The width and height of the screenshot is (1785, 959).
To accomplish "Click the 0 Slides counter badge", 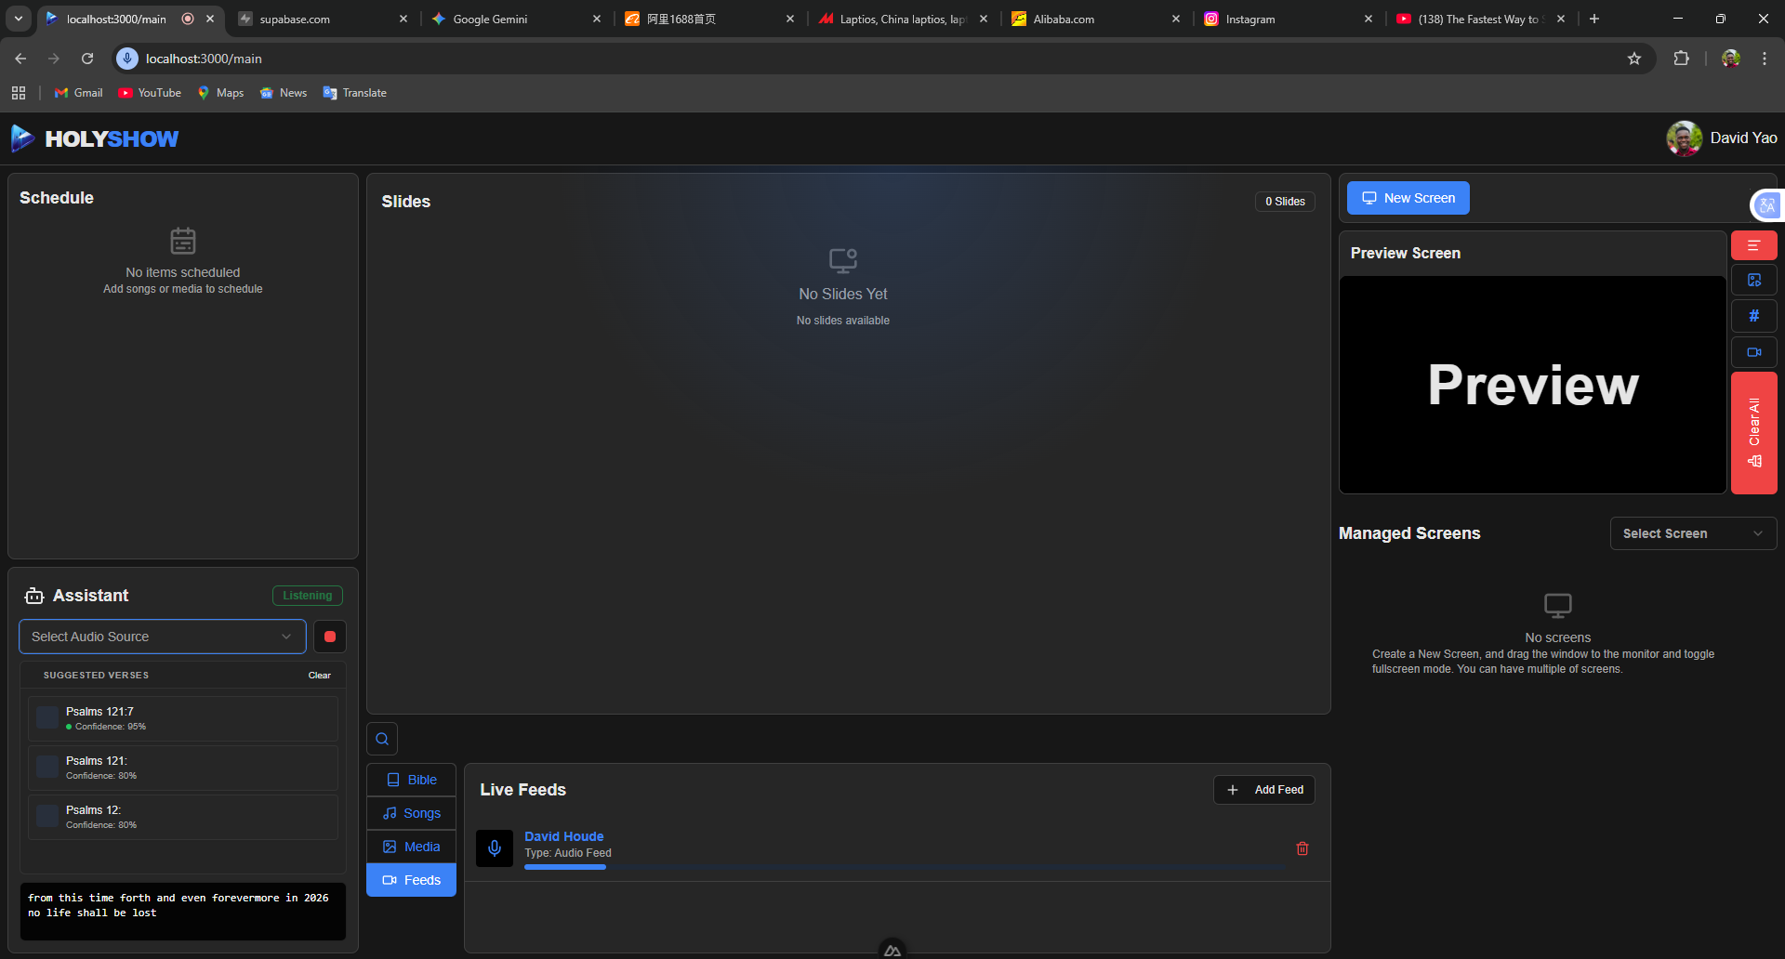I will (x=1285, y=202).
